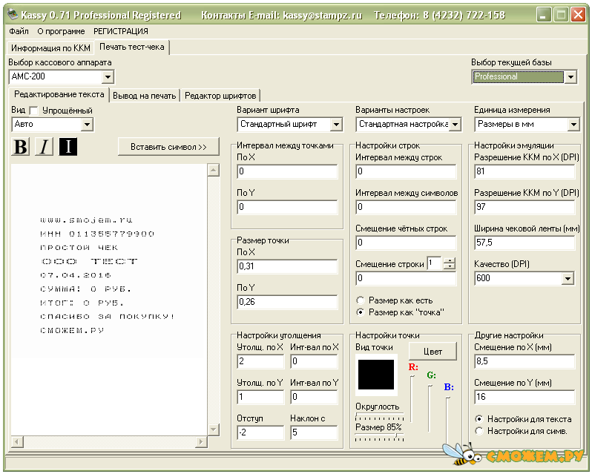Click the Разрешение ККМ по Y field 97
592x474 pixels.
[x=524, y=207]
